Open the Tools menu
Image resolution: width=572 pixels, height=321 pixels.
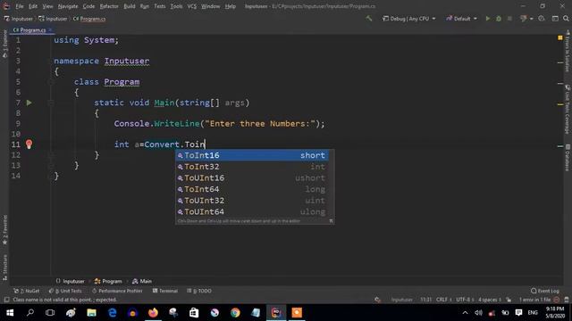[x=176, y=6]
